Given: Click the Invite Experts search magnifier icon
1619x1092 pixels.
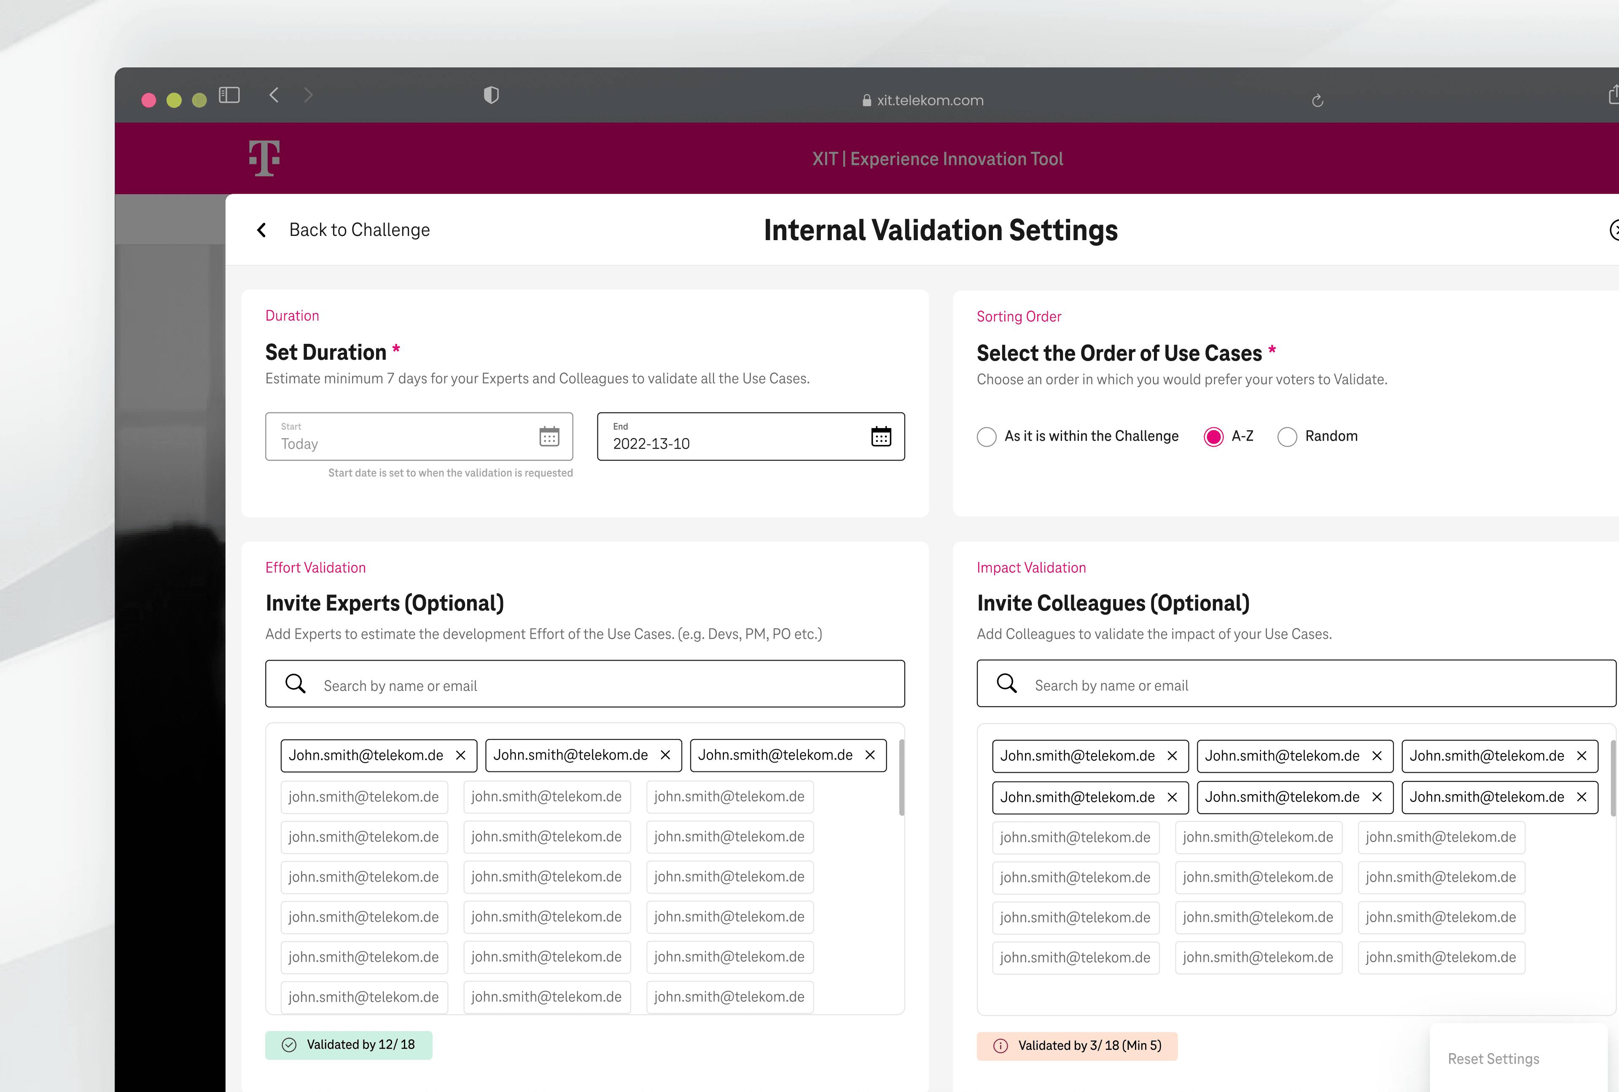Looking at the screenshot, I should [x=296, y=684].
